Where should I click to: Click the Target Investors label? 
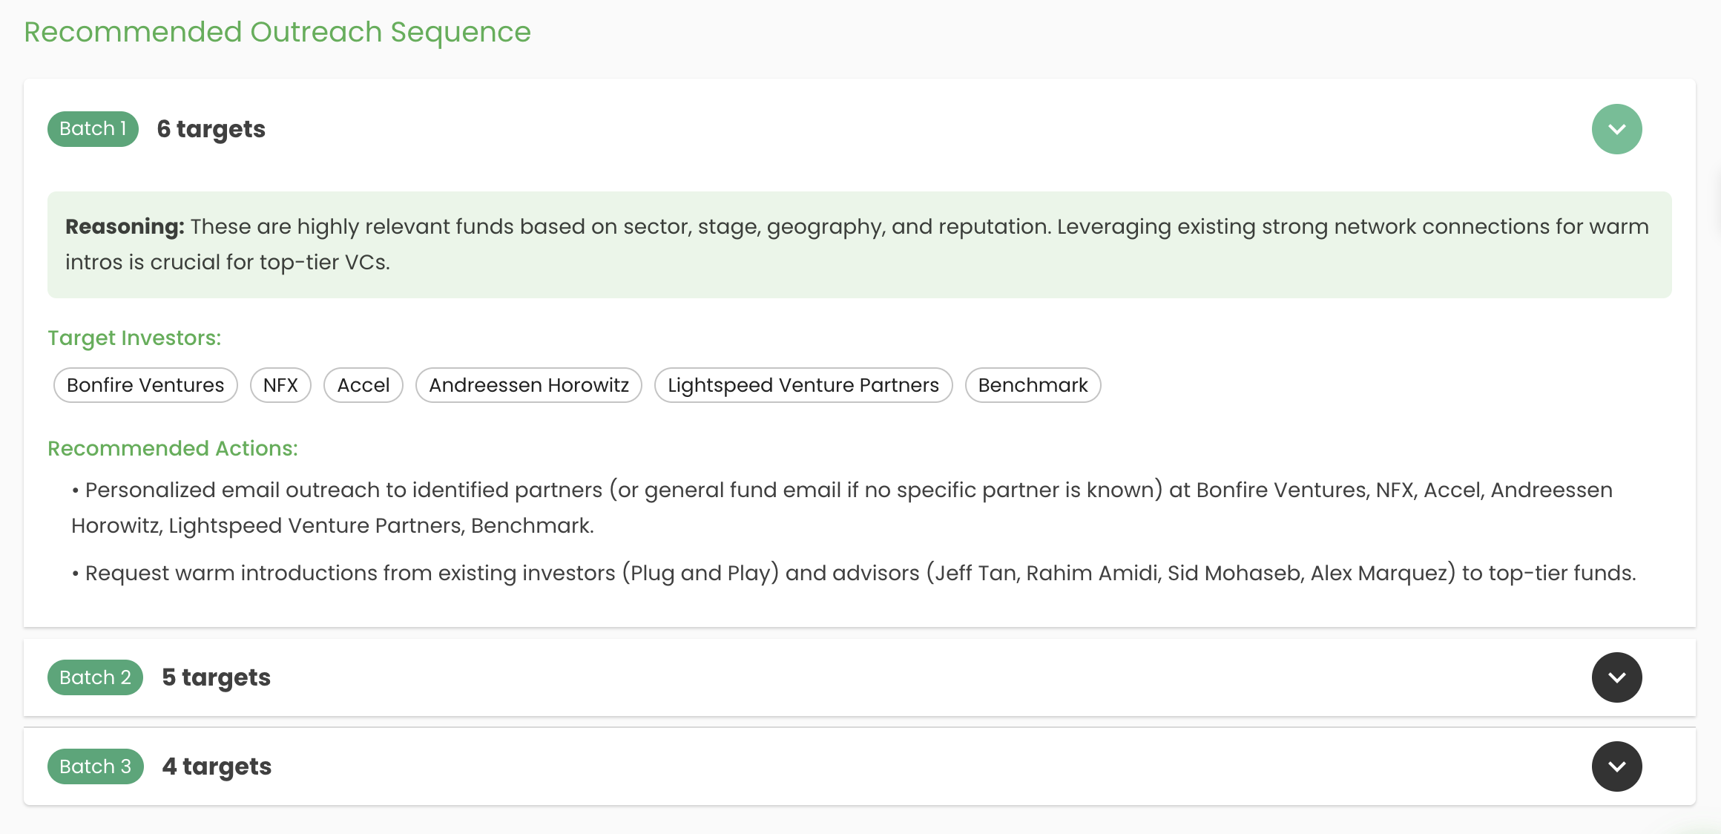tap(134, 338)
